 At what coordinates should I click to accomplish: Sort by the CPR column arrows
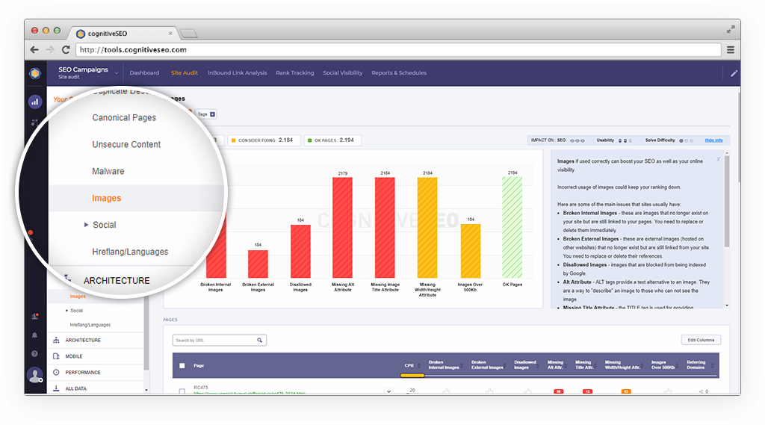coord(418,365)
